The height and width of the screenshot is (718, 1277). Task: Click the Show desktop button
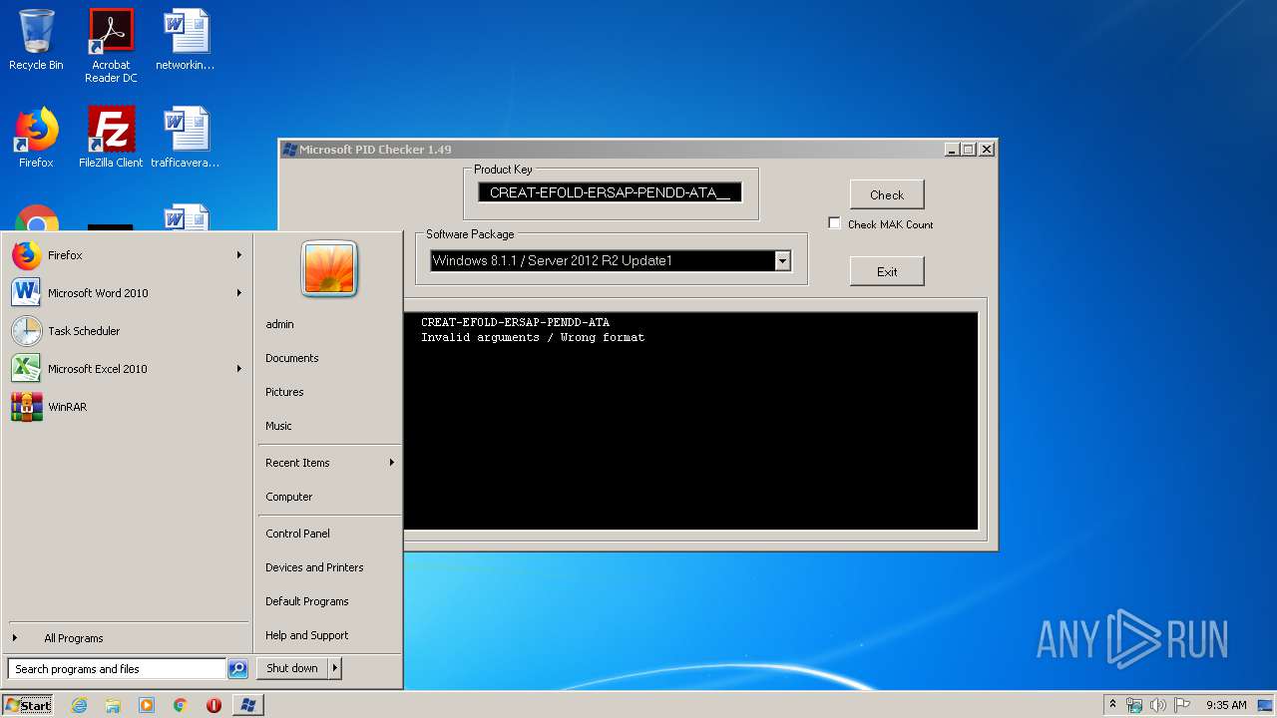coord(1267,705)
